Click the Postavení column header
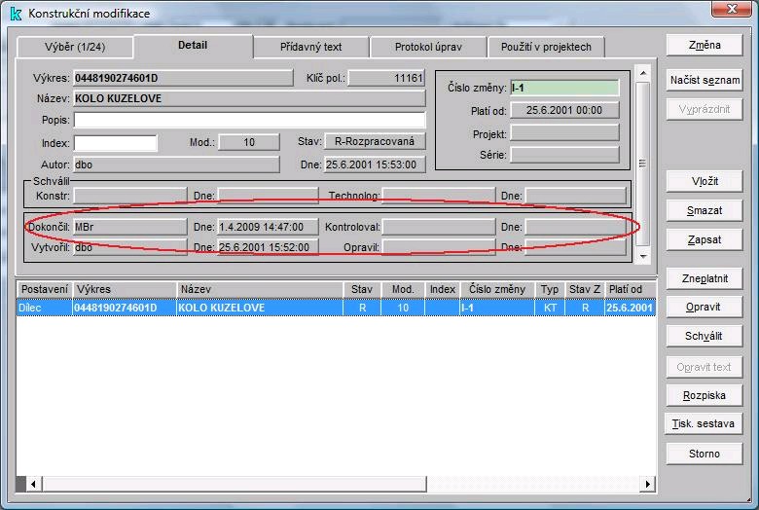The width and height of the screenshot is (759, 510). 45,289
